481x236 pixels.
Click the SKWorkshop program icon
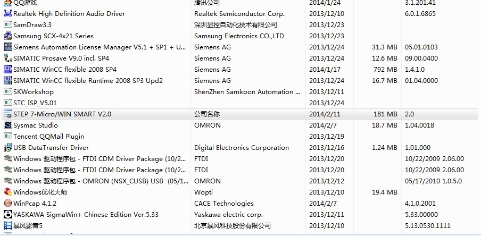[x=7, y=91]
